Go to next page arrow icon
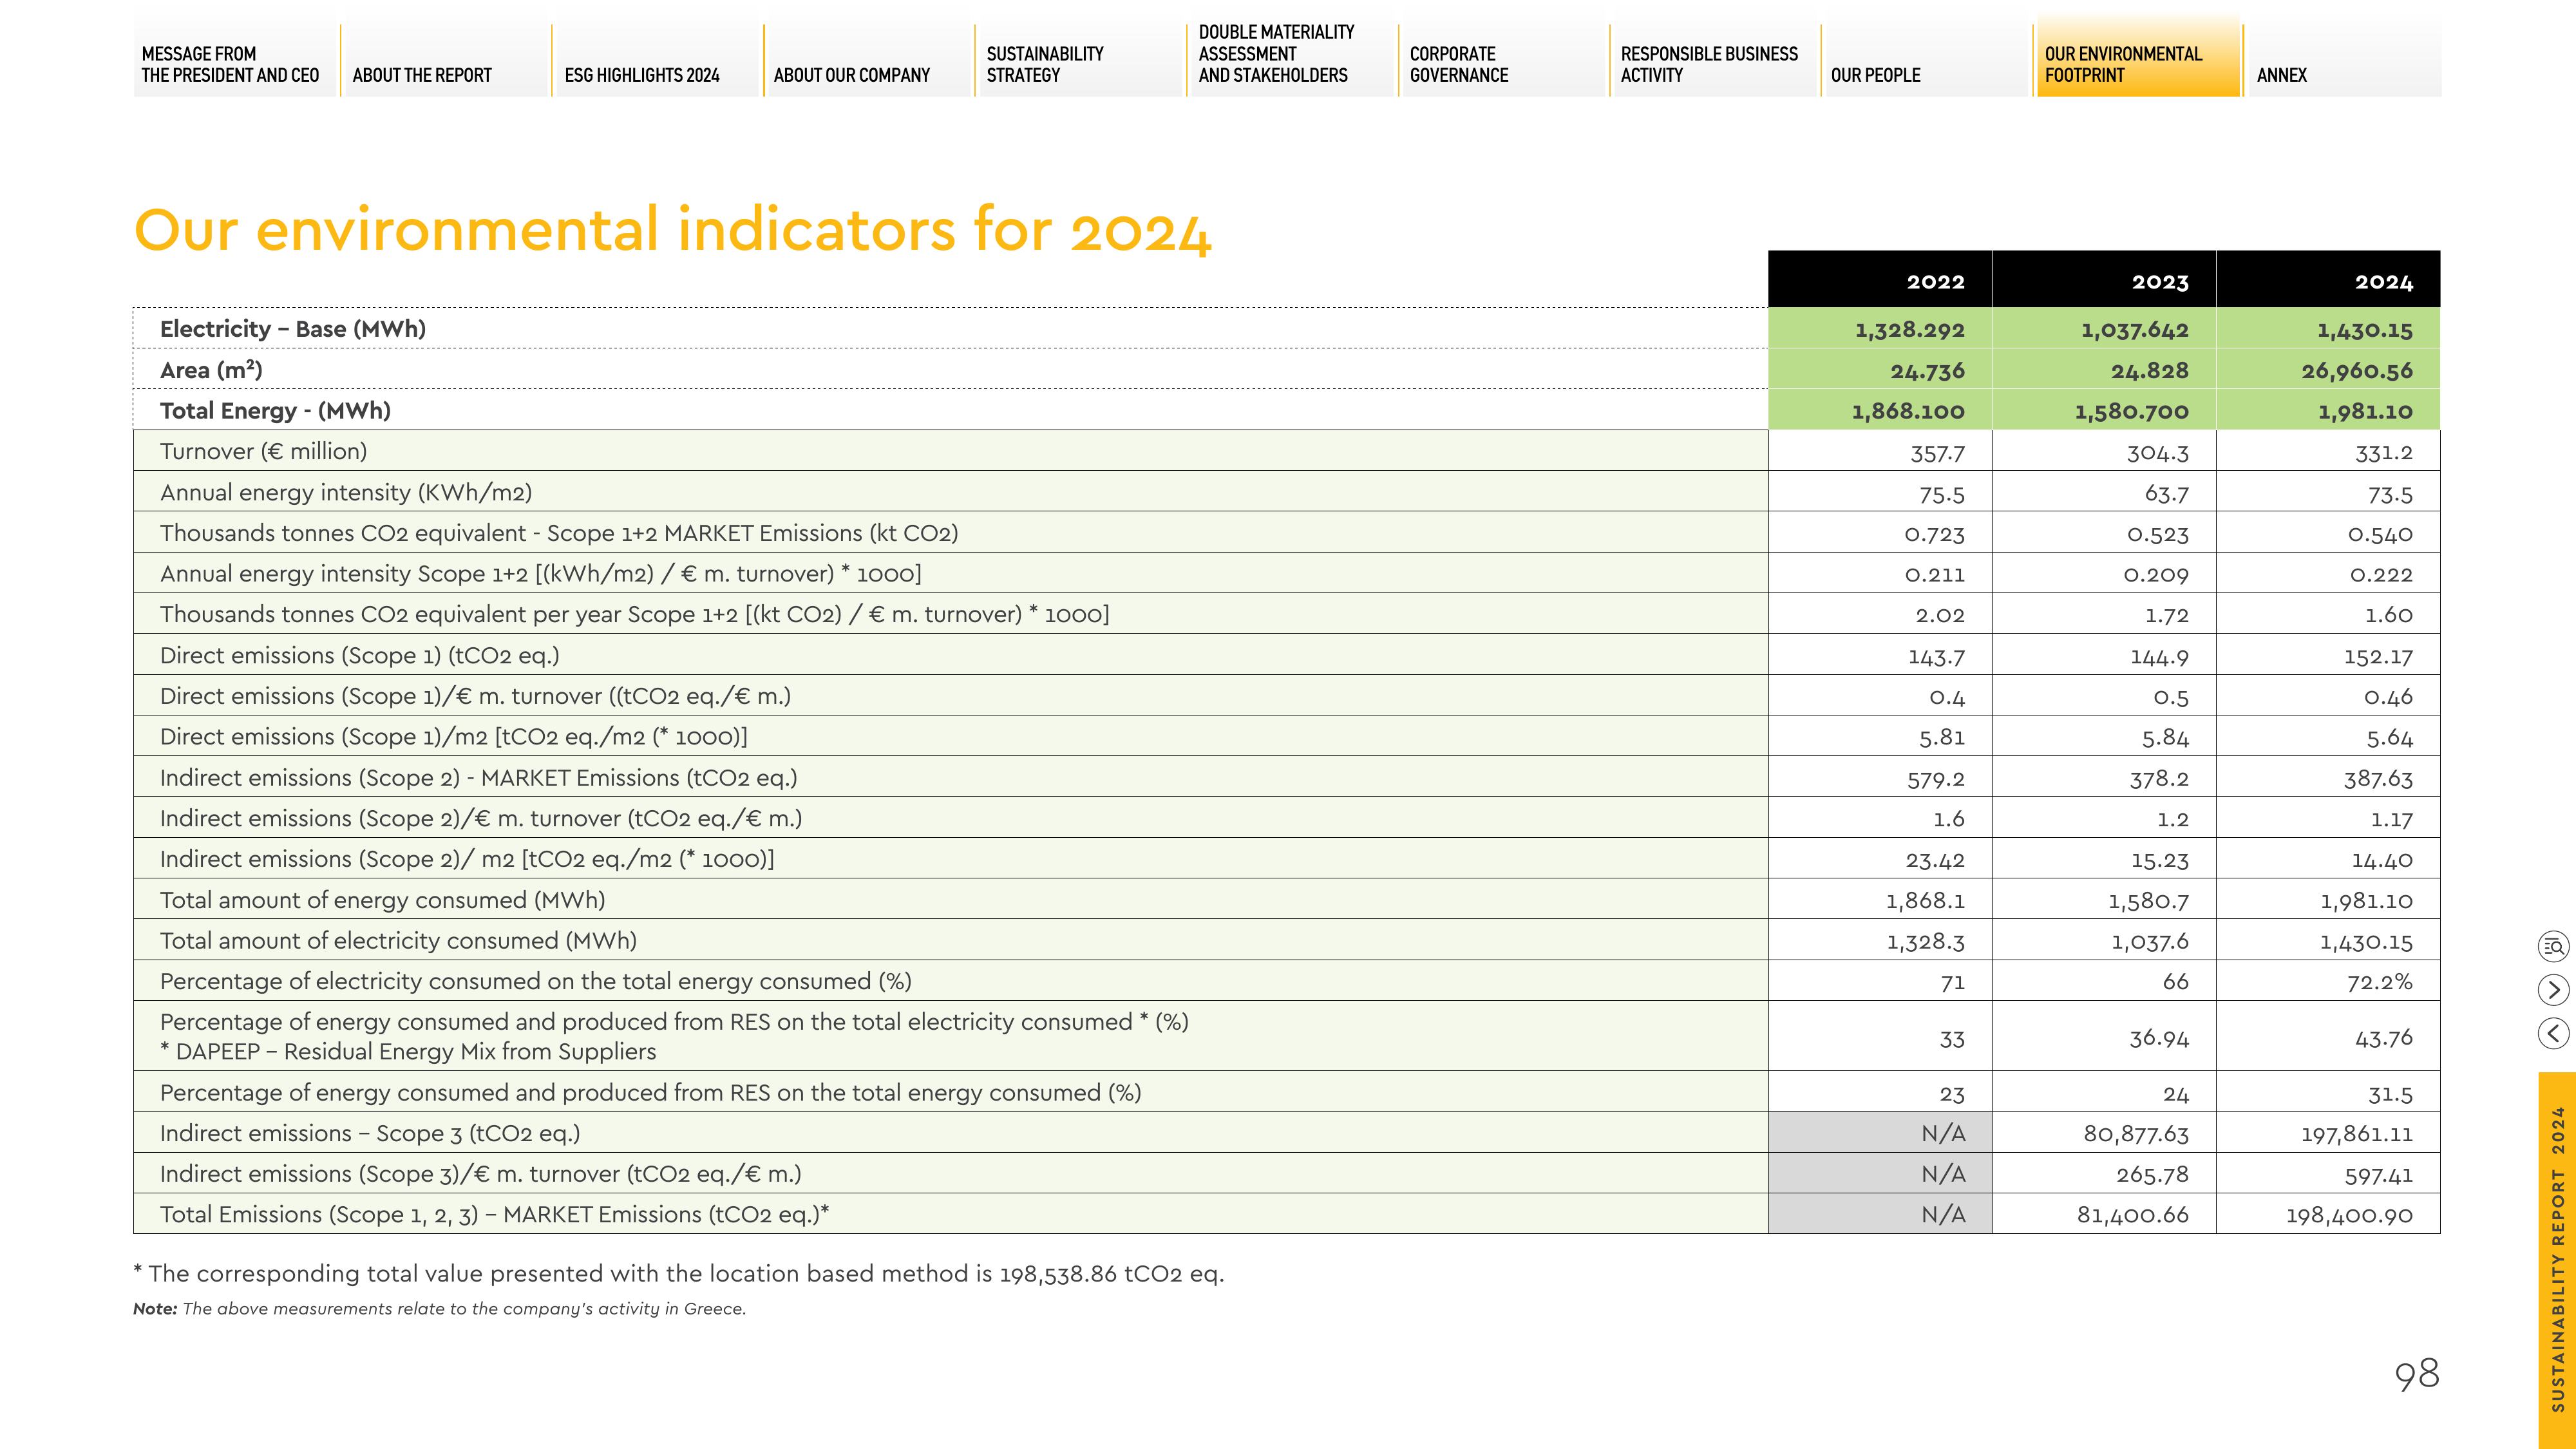The height and width of the screenshot is (1449, 2576). [x=2553, y=990]
